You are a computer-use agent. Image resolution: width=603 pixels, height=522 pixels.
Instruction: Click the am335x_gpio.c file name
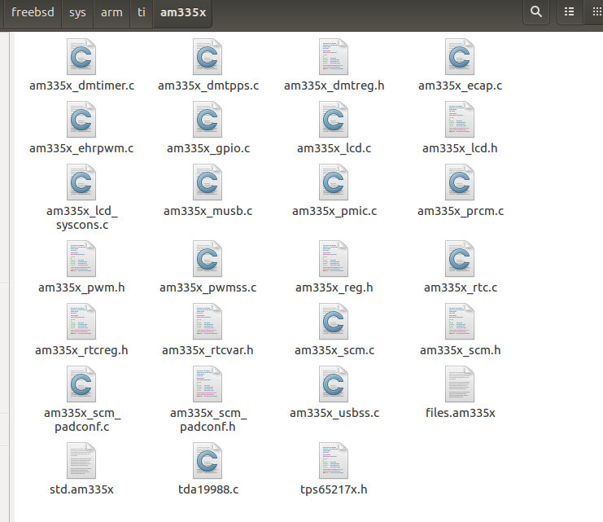(x=208, y=148)
